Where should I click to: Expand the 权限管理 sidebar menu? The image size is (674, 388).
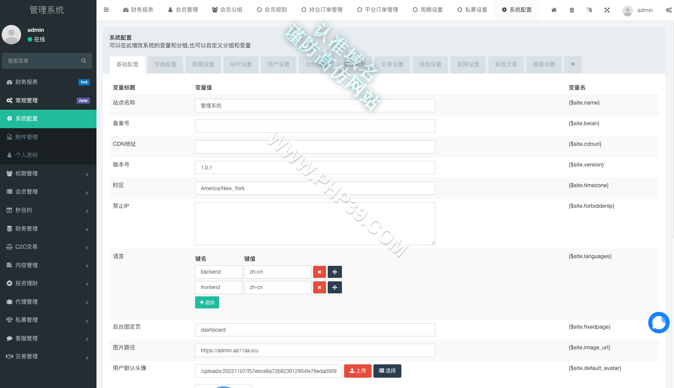(x=48, y=174)
